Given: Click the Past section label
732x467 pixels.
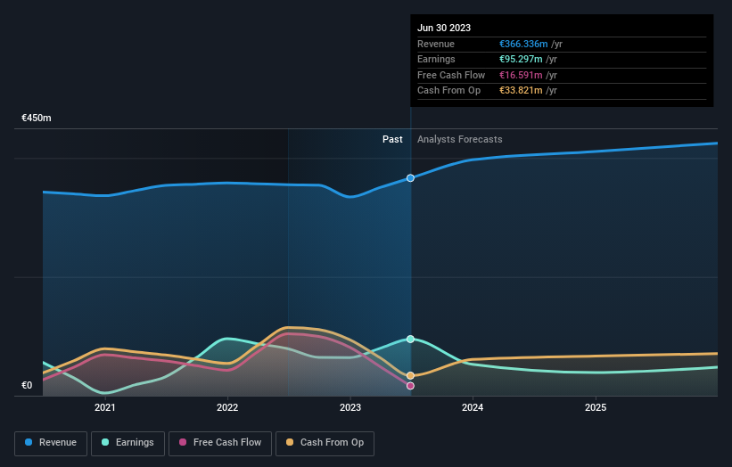Looking at the screenshot, I should (x=392, y=140).
